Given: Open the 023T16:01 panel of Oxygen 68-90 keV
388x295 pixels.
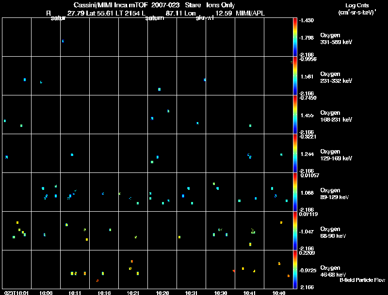Looking at the screenshot, I should tap(16, 231).
